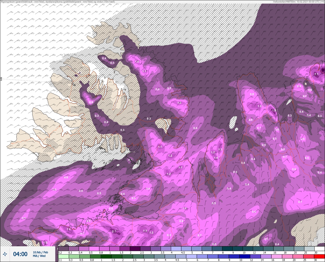This screenshot has height=262, width=325.
Task: Select the 8 dark teal swatch in top legend
Action: (x=227, y=249)
